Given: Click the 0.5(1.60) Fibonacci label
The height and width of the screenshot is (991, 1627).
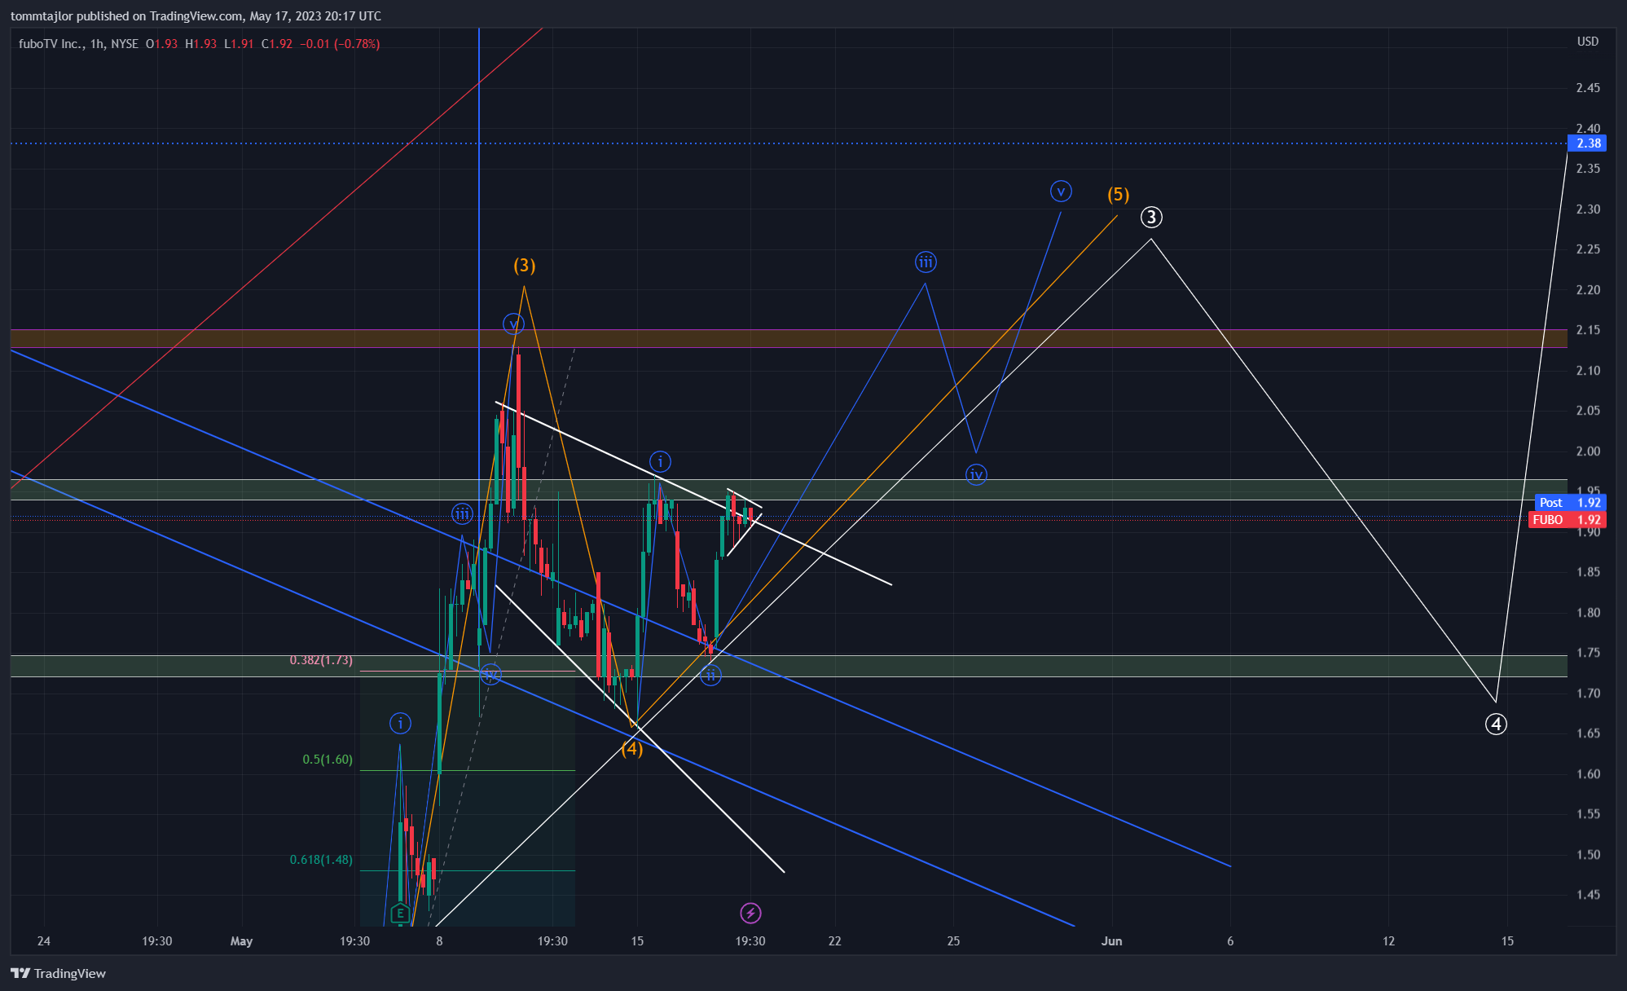Looking at the screenshot, I should 328,760.
